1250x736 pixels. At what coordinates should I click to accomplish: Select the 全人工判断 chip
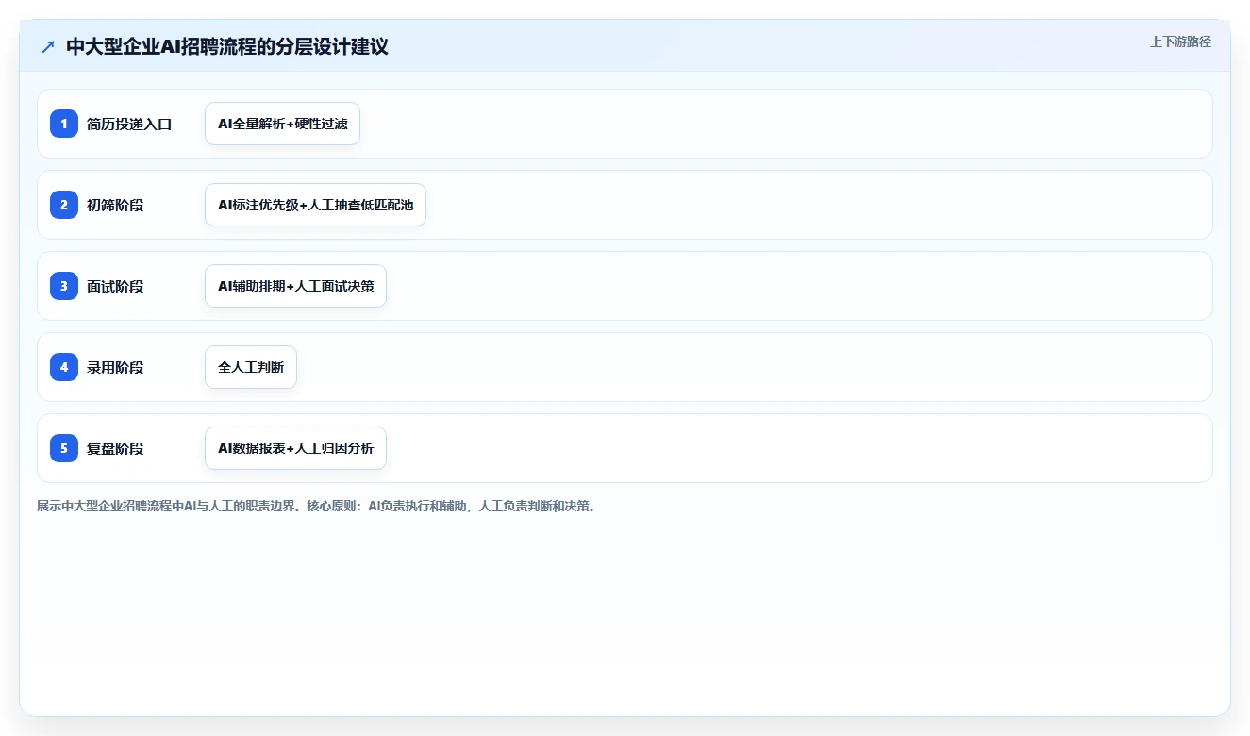pos(251,367)
